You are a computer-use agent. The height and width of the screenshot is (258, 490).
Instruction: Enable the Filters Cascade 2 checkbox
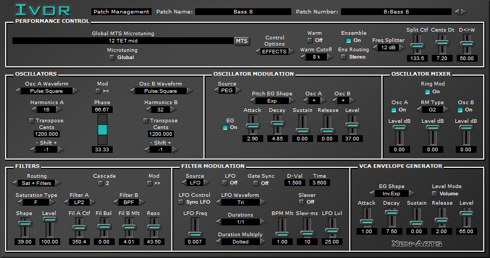pos(100,183)
